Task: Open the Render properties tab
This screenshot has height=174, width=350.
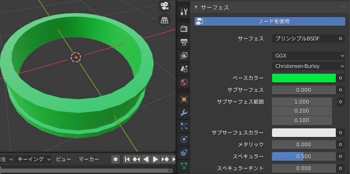Action: (x=184, y=29)
